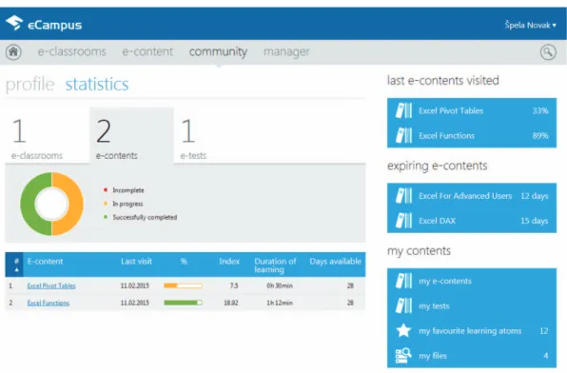Open Excel Pivot Tables 33% tile
This screenshot has width=567, height=373.
472,110
